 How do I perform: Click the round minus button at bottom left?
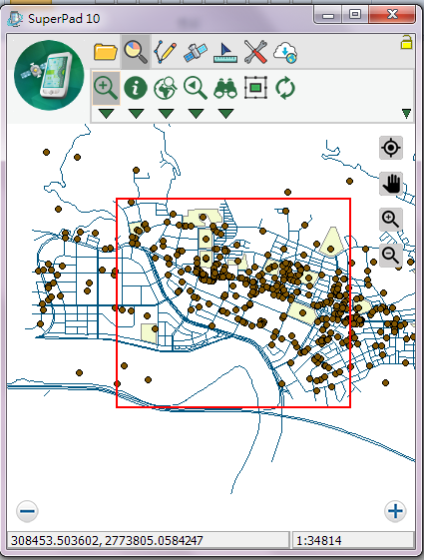coord(27,511)
